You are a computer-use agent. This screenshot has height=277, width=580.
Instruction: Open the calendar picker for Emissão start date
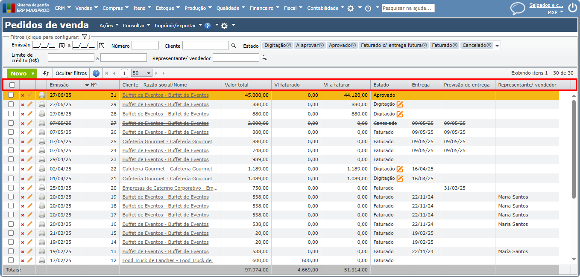tap(62, 46)
